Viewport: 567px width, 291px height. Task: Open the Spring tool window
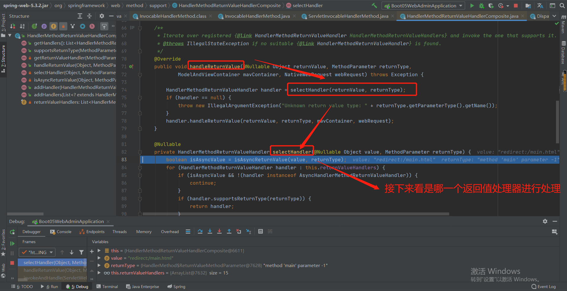point(176,287)
